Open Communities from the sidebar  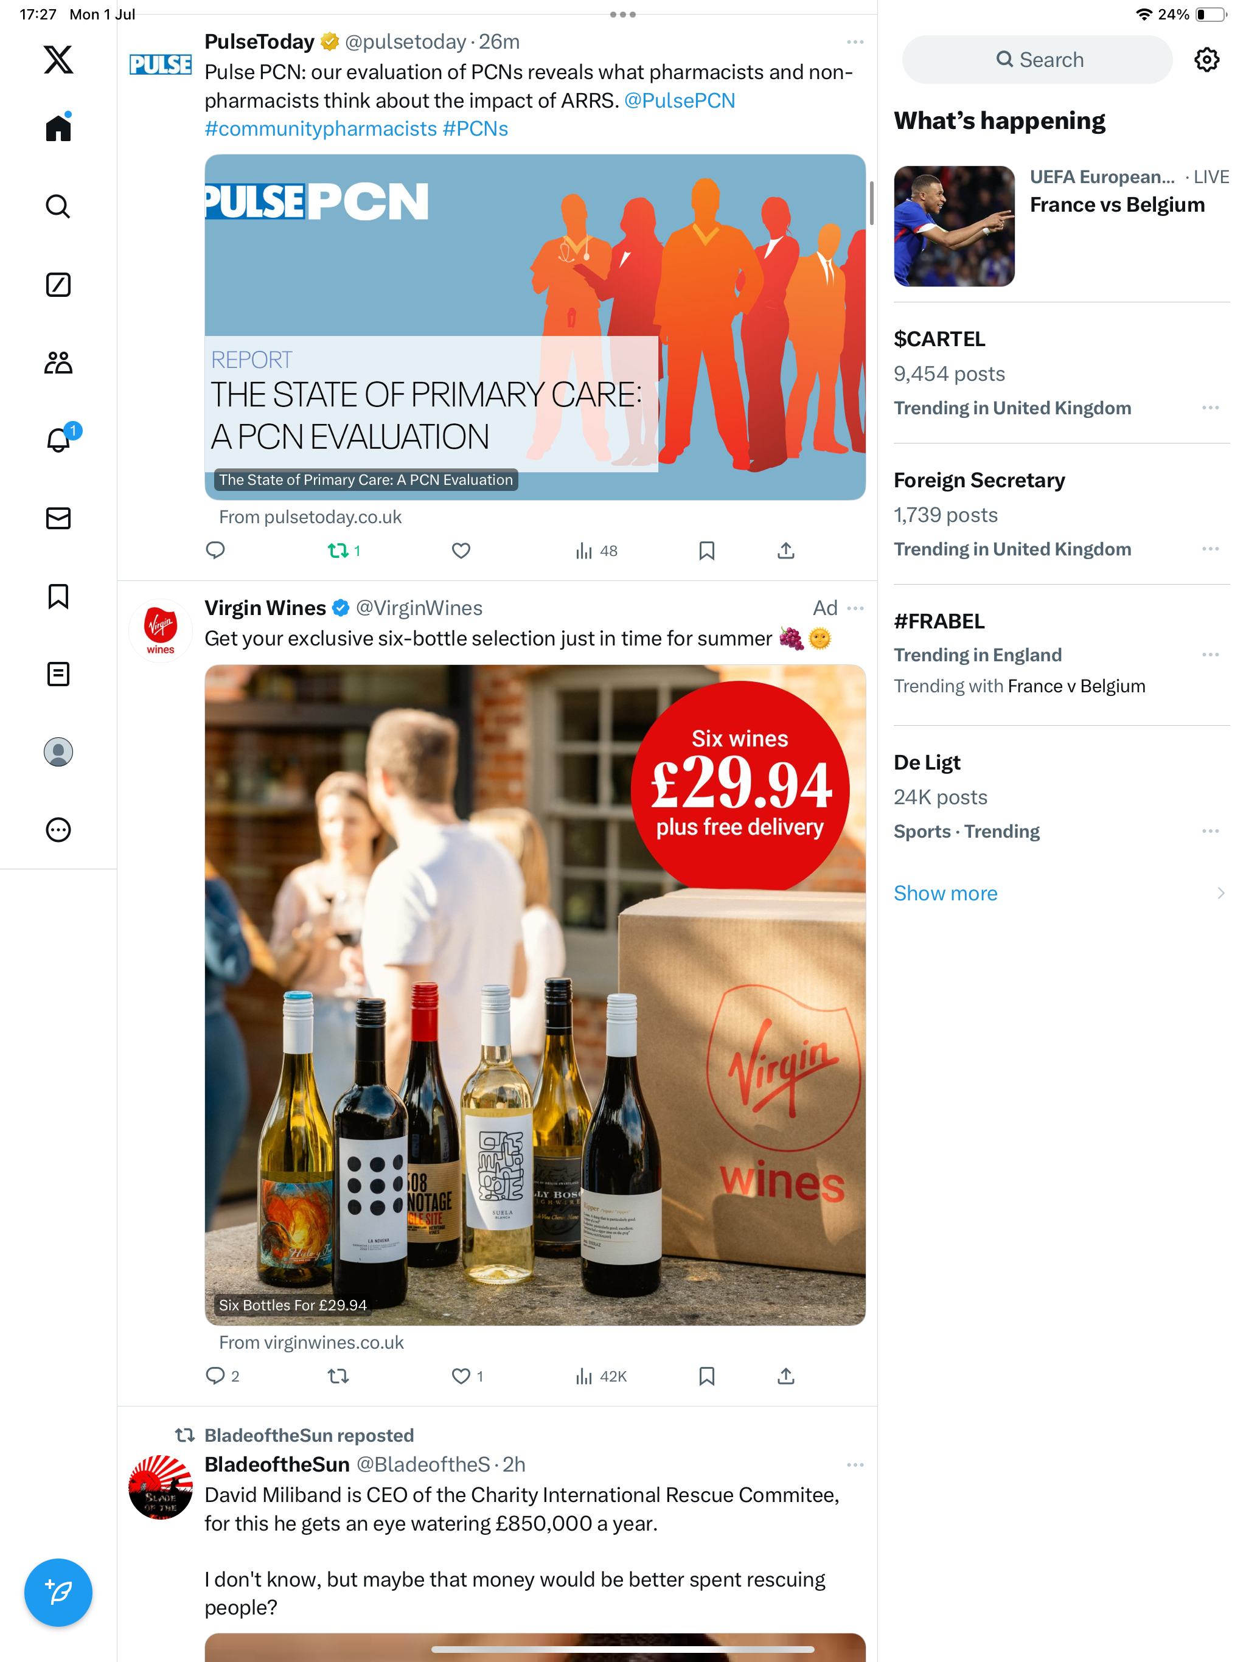click(58, 363)
